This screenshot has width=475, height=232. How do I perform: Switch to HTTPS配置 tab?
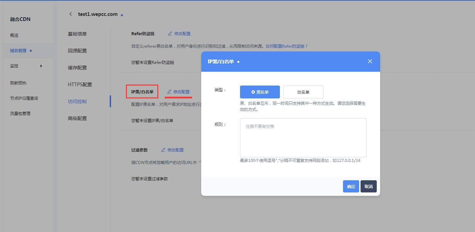click(80, 85)
